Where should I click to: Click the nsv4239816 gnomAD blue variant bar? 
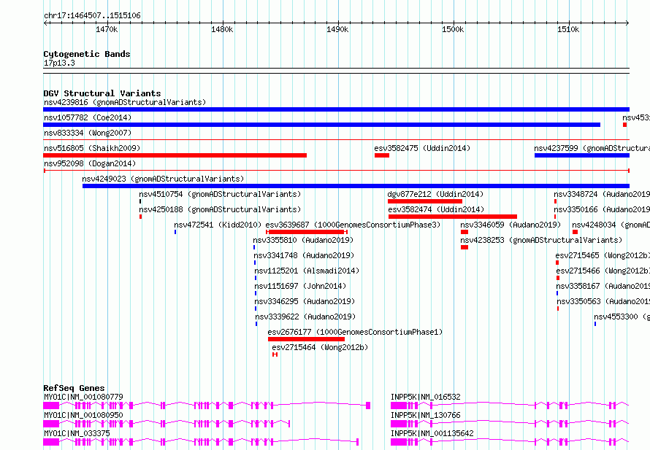(336, 109)
